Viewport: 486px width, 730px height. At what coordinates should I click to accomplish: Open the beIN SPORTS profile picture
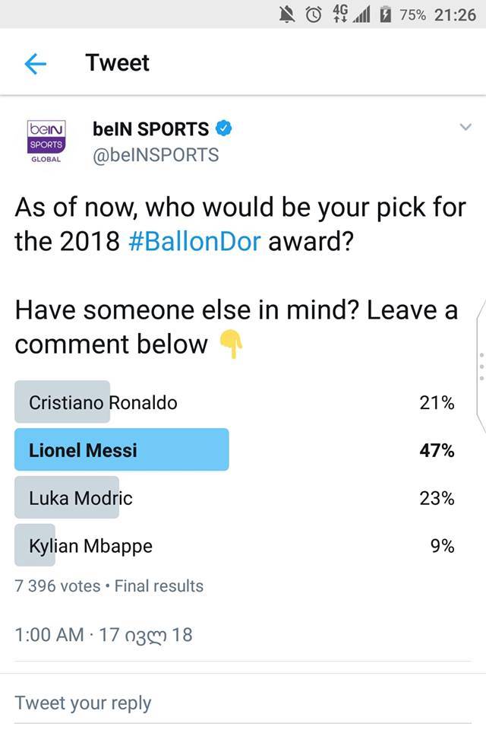[x=46, y=141]
